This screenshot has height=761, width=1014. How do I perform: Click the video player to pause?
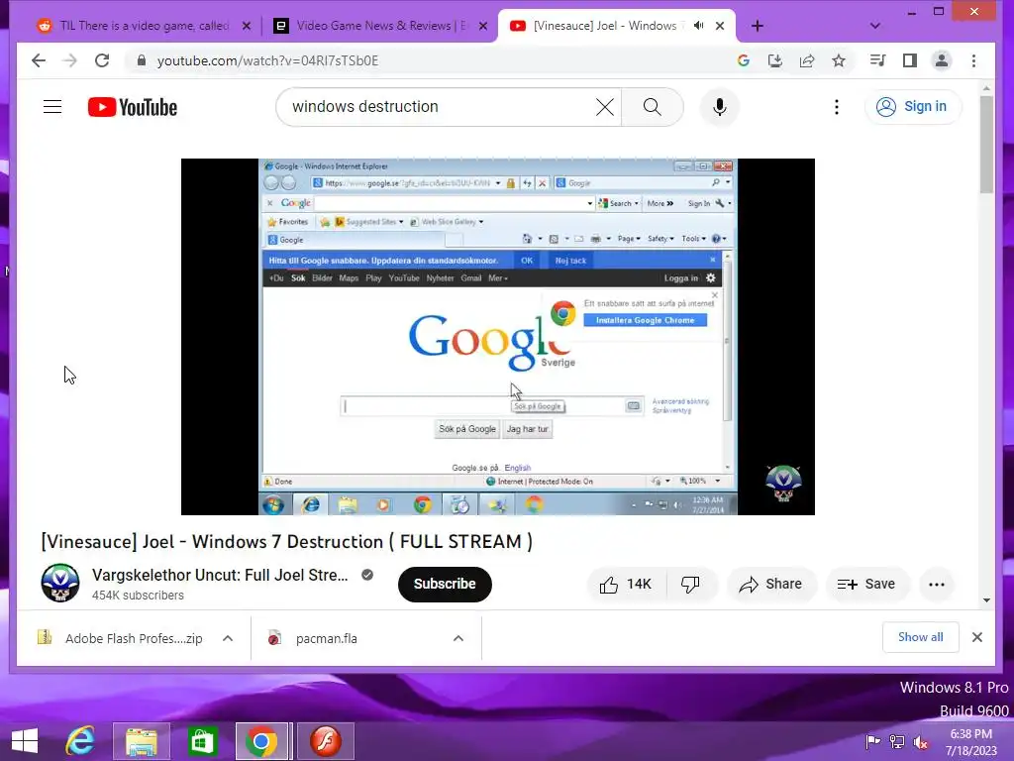pyautogui.click(x=498, y=337)
